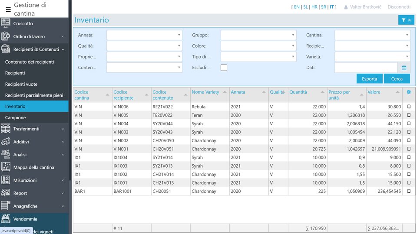
Task: Click the Dati date input field
Action: (x=366, y=68)
